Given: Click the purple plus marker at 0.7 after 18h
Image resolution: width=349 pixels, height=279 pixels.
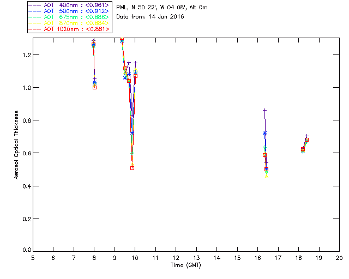Looking at the screenshot, I should tap(306, 136).
